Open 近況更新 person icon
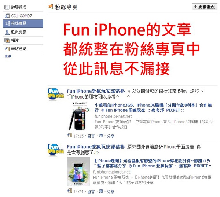220x197 pixels. [x=7, y=32]
